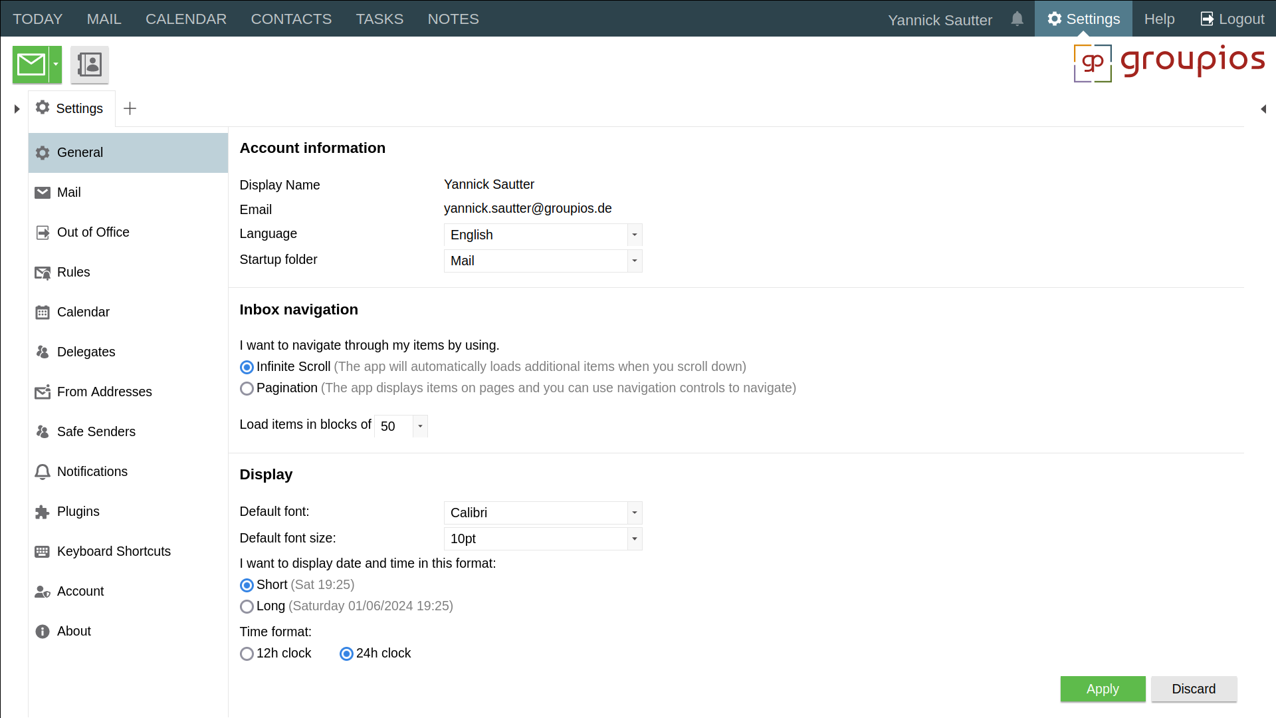Click the green compose mail icon
Image resolution: width=1276 pixels, height=718 pixels.
tap(31, 64)
